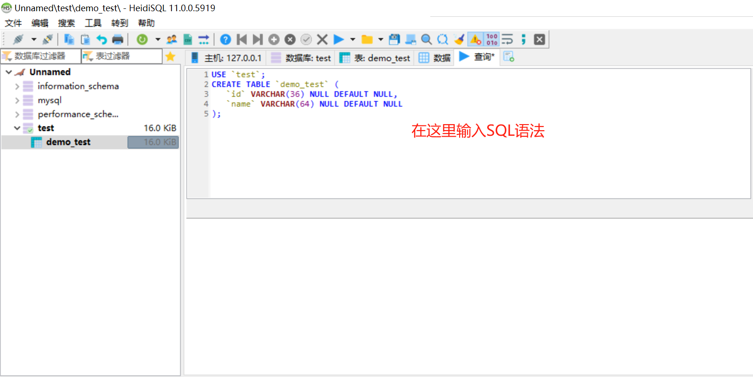The image size is (753, 377).
Task: Click the undo arrow icon
Action: 101,40
